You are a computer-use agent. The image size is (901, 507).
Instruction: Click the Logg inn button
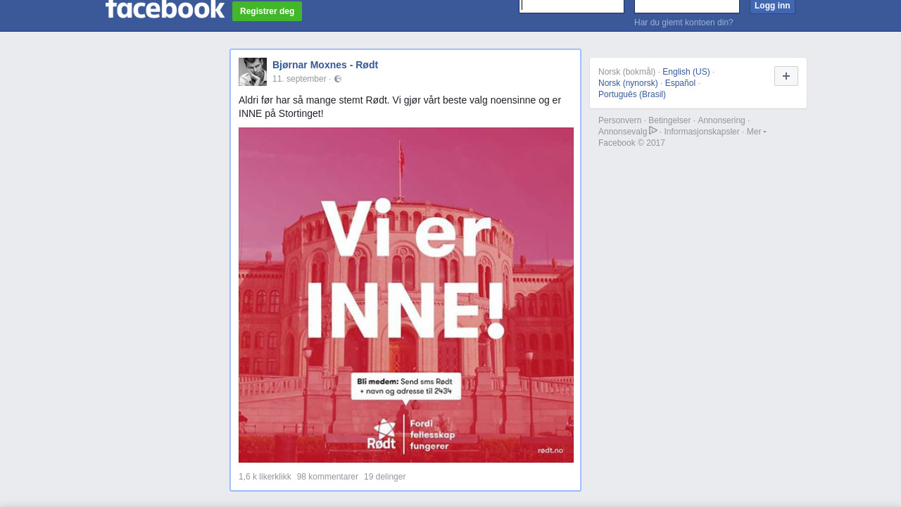click(x=772, y=6)
